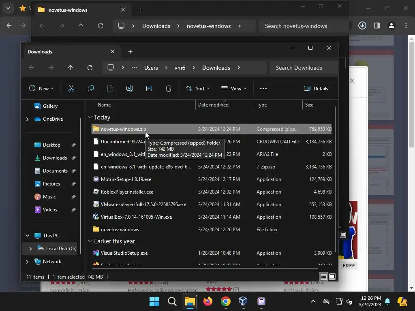
Task: Select the VisualStudioSetup.exe file
Action: tap(212, 253)
